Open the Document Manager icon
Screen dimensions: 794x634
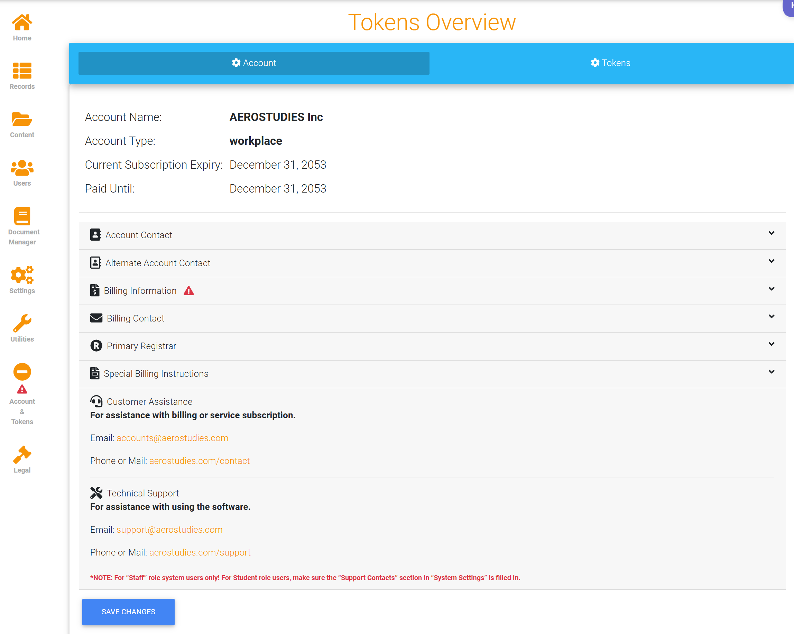pos(22,216)
